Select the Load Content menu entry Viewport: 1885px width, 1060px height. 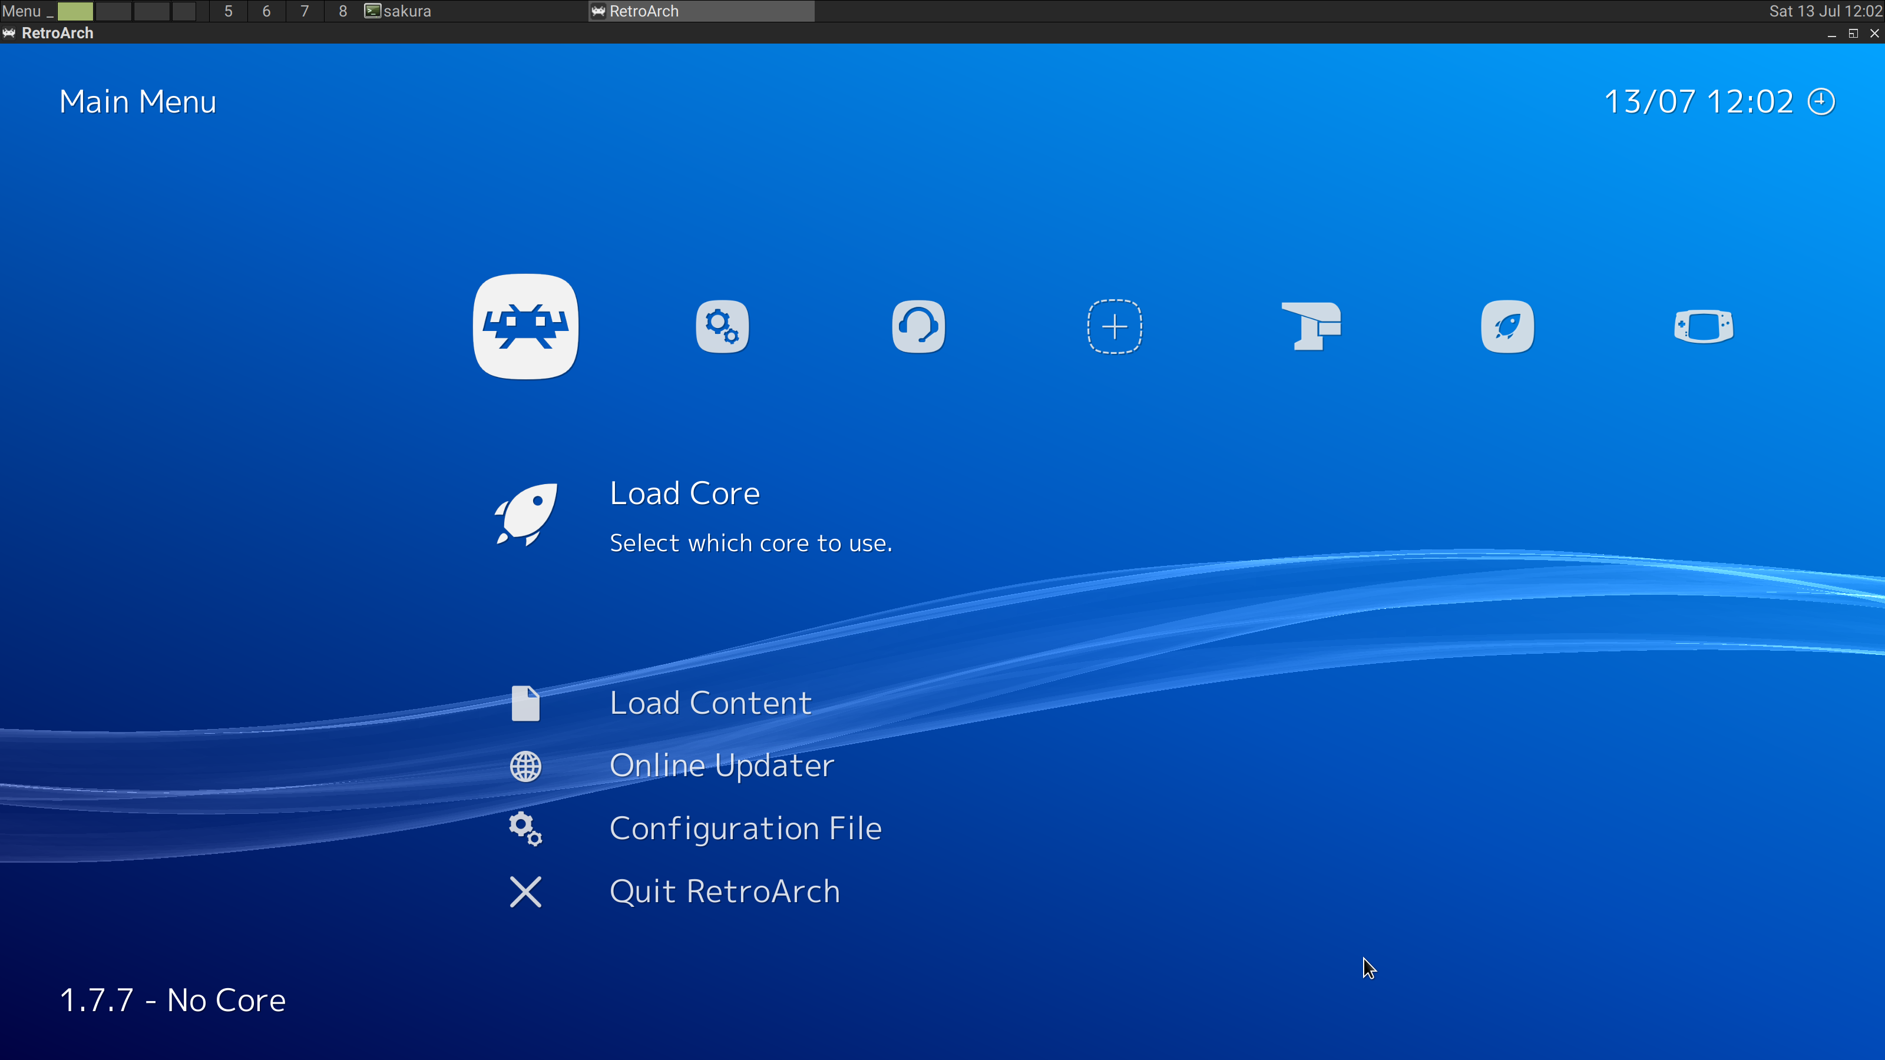(710, 703)
